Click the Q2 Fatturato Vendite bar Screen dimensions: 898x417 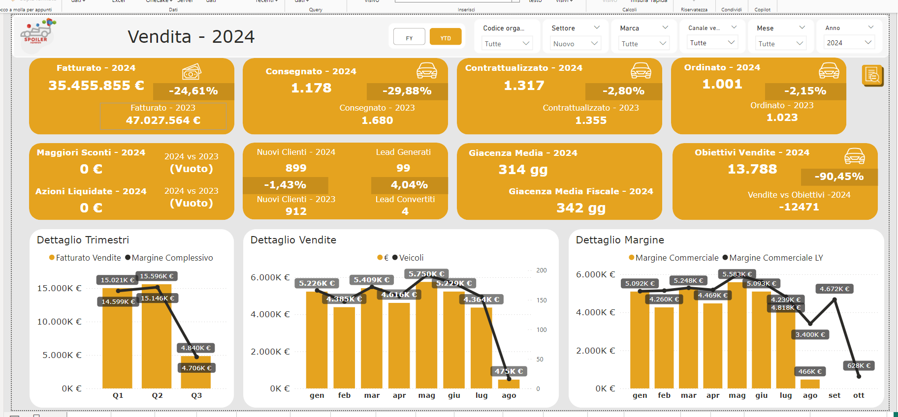157,336
